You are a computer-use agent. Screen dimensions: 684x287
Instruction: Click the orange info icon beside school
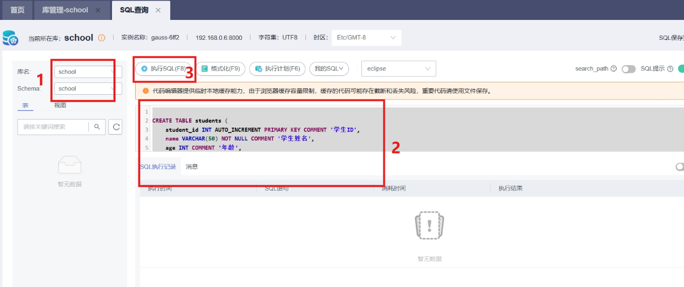coord(101,38)
